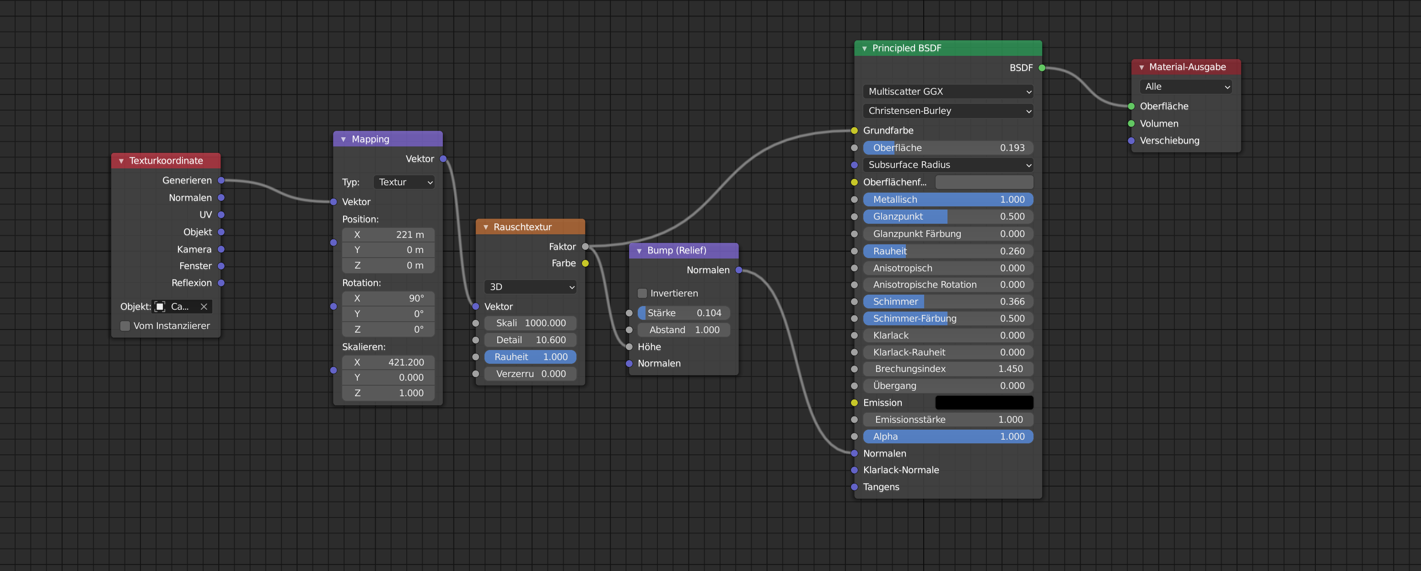Click the Klarlack-Normale input socket

coord(855,470)
